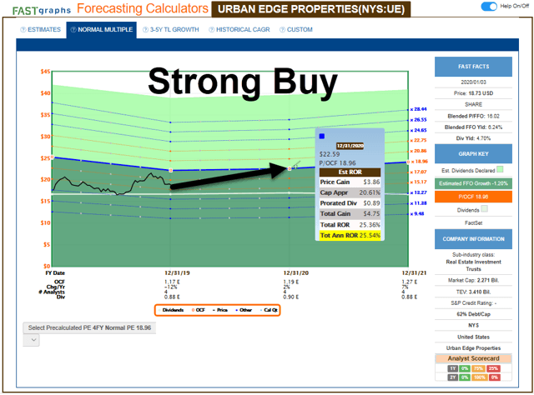Viewport: 534px width, 395px height.
Task: Click the COMPANY INFORMATION header
Action: 473,239
